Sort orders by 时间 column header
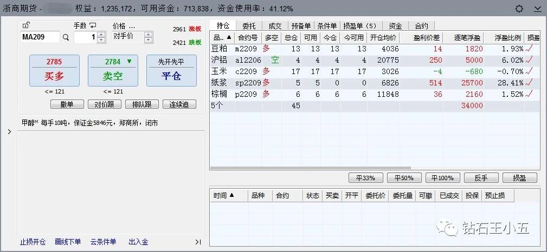Image resolution: width=547 pixels, height=252 pixels. coord(229,196)
